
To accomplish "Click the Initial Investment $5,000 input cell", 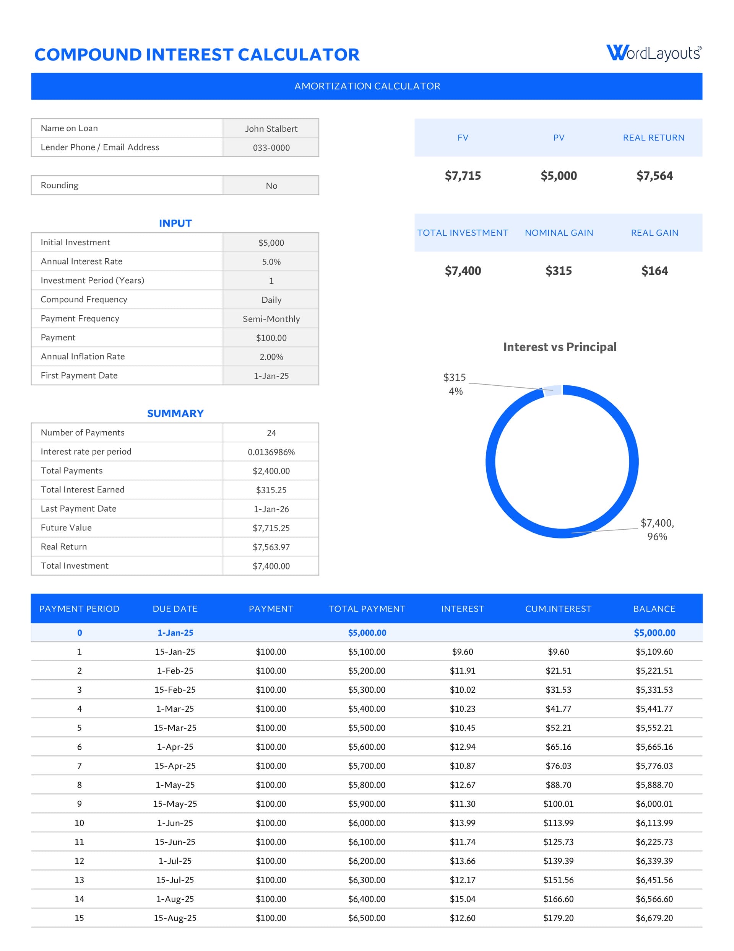I will point(271,243).
